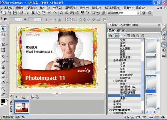Create a new image with New icon
This screenshot has width=167, height=120.
(x=4, y=13)
